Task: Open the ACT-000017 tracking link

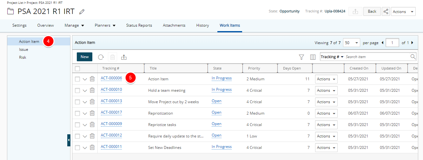Action: point(111,112)
